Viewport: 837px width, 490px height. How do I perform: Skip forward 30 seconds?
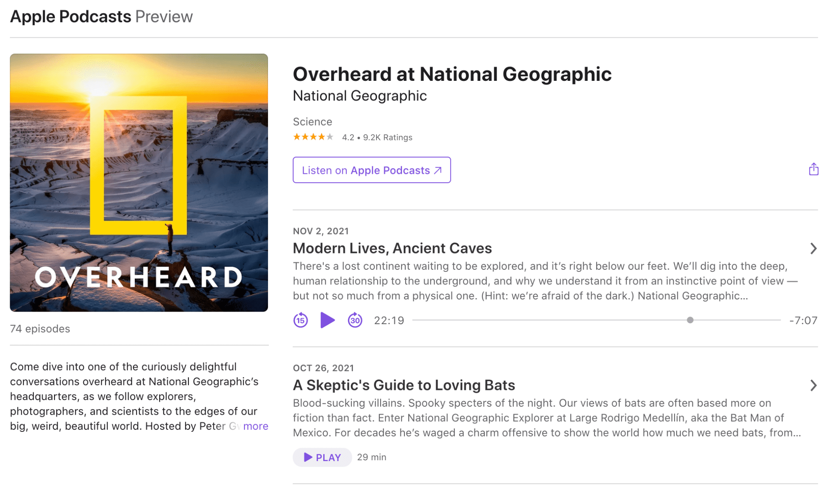(355, 320)
